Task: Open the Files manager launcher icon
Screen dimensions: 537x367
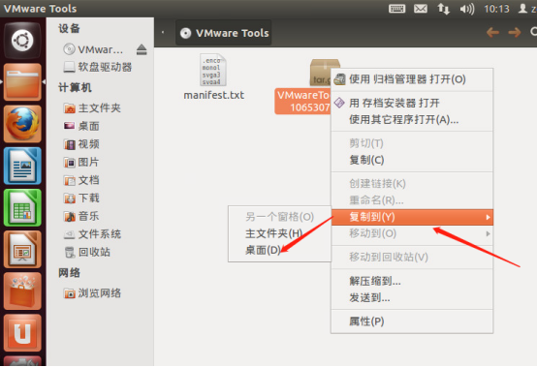Action: point(22,82)
